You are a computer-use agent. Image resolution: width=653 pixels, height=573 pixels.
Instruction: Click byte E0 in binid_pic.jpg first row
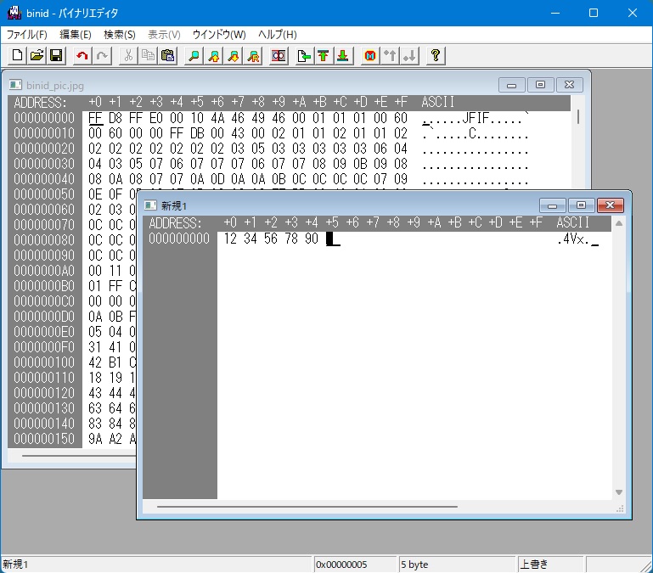pos(156,118)
